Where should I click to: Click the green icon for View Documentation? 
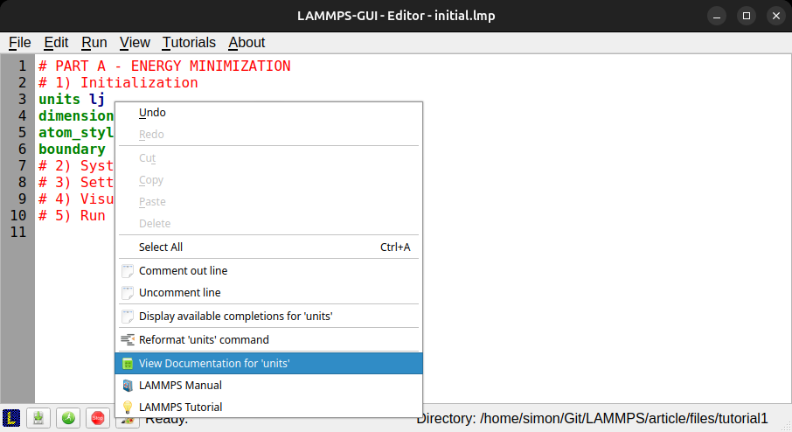(128, 363)
